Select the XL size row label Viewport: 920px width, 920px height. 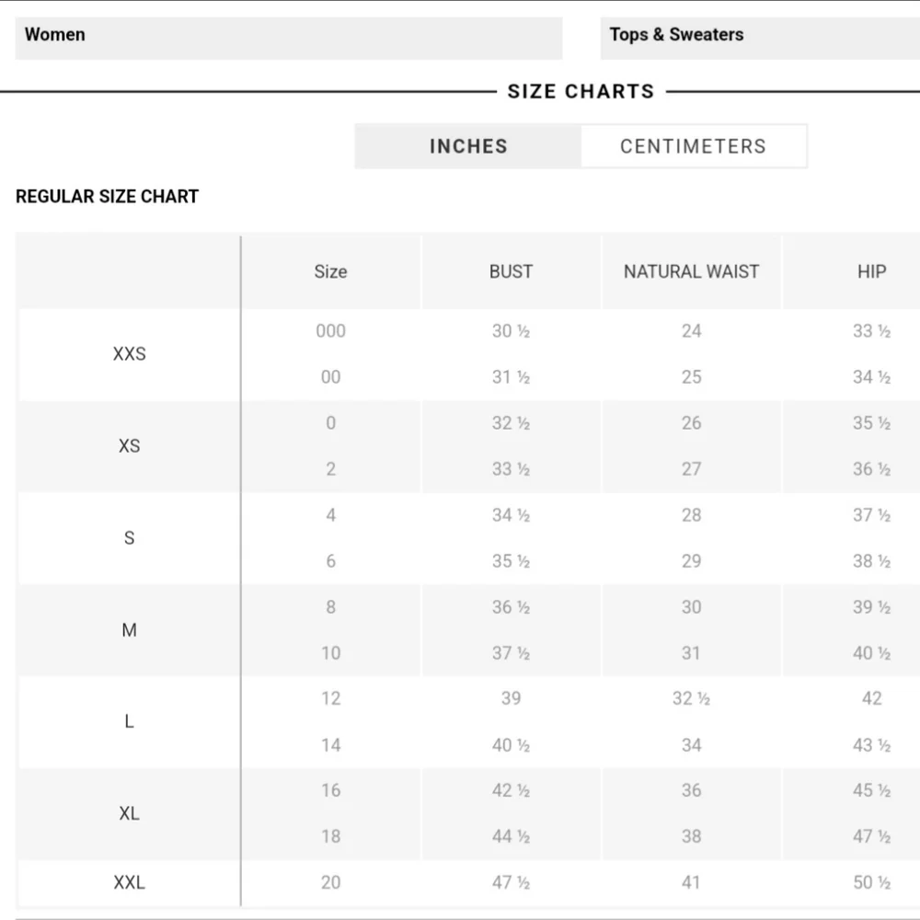coord(129,814)
